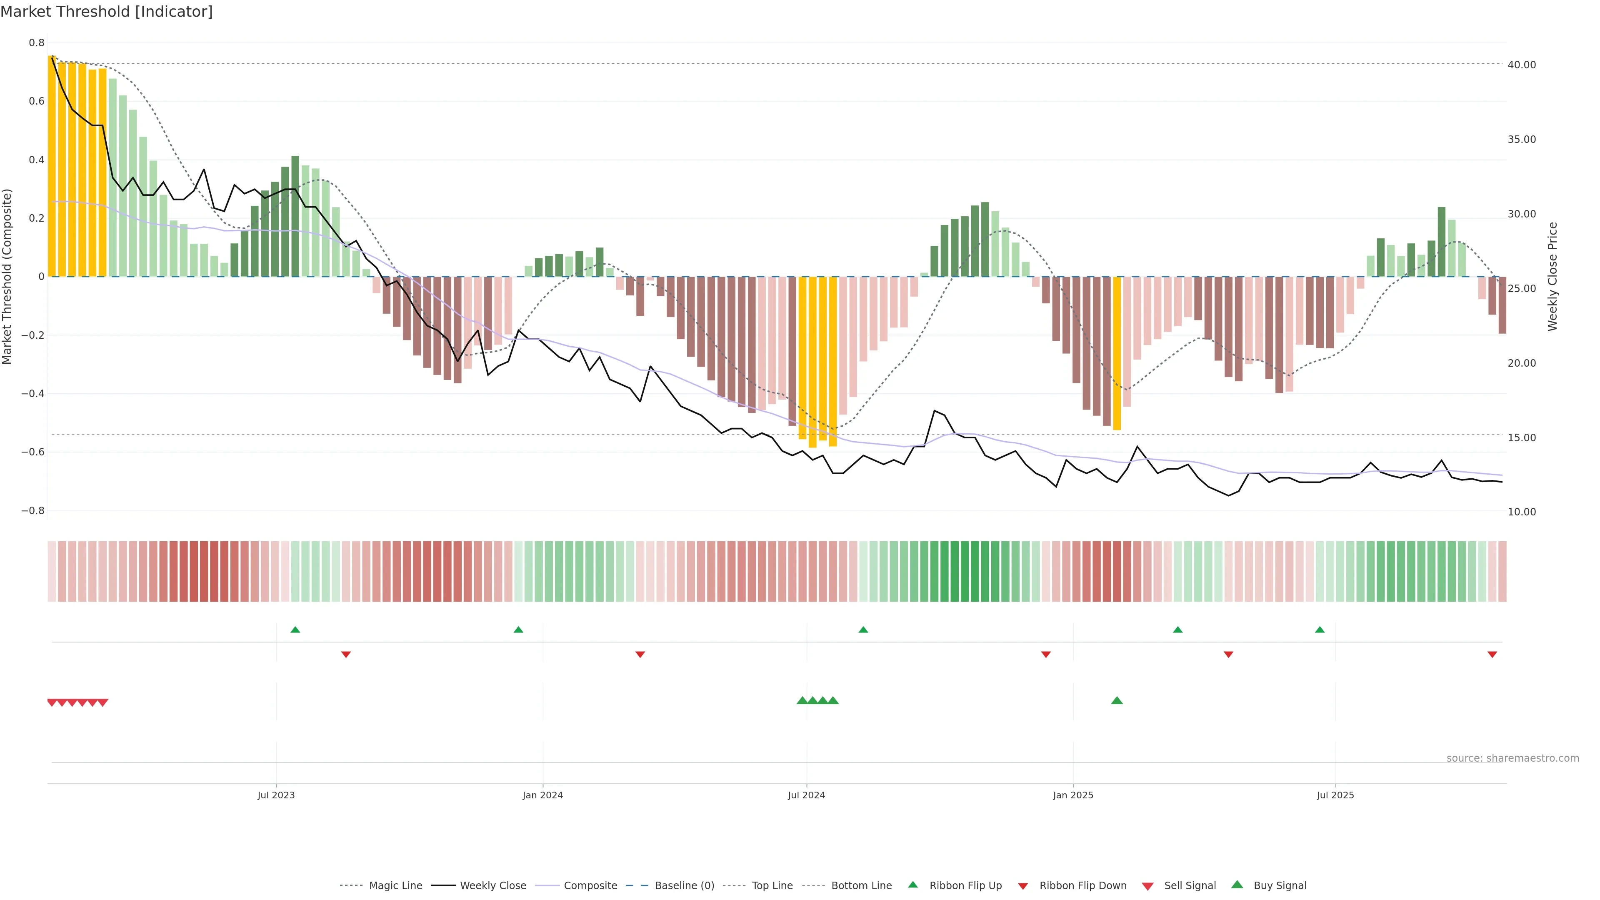Click the Ribbon Flip Down legend triangle
This screenshot has height=900, width=1600.
coord(1022,886)
